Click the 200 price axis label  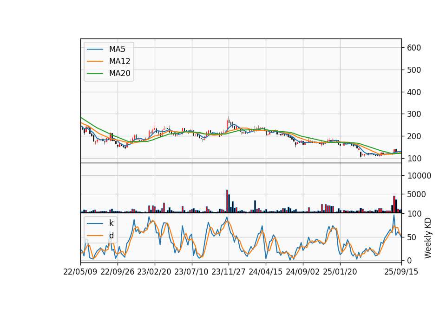414,136
